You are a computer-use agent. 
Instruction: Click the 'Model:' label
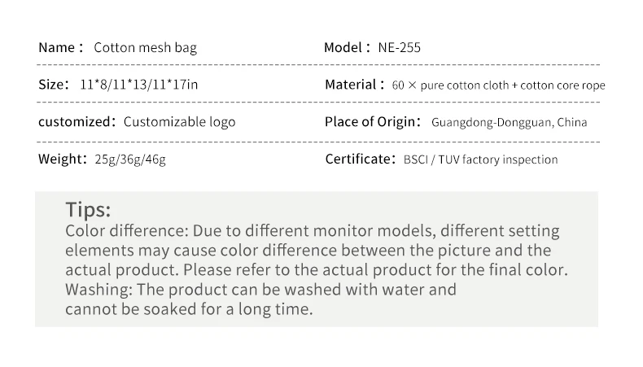348,47
